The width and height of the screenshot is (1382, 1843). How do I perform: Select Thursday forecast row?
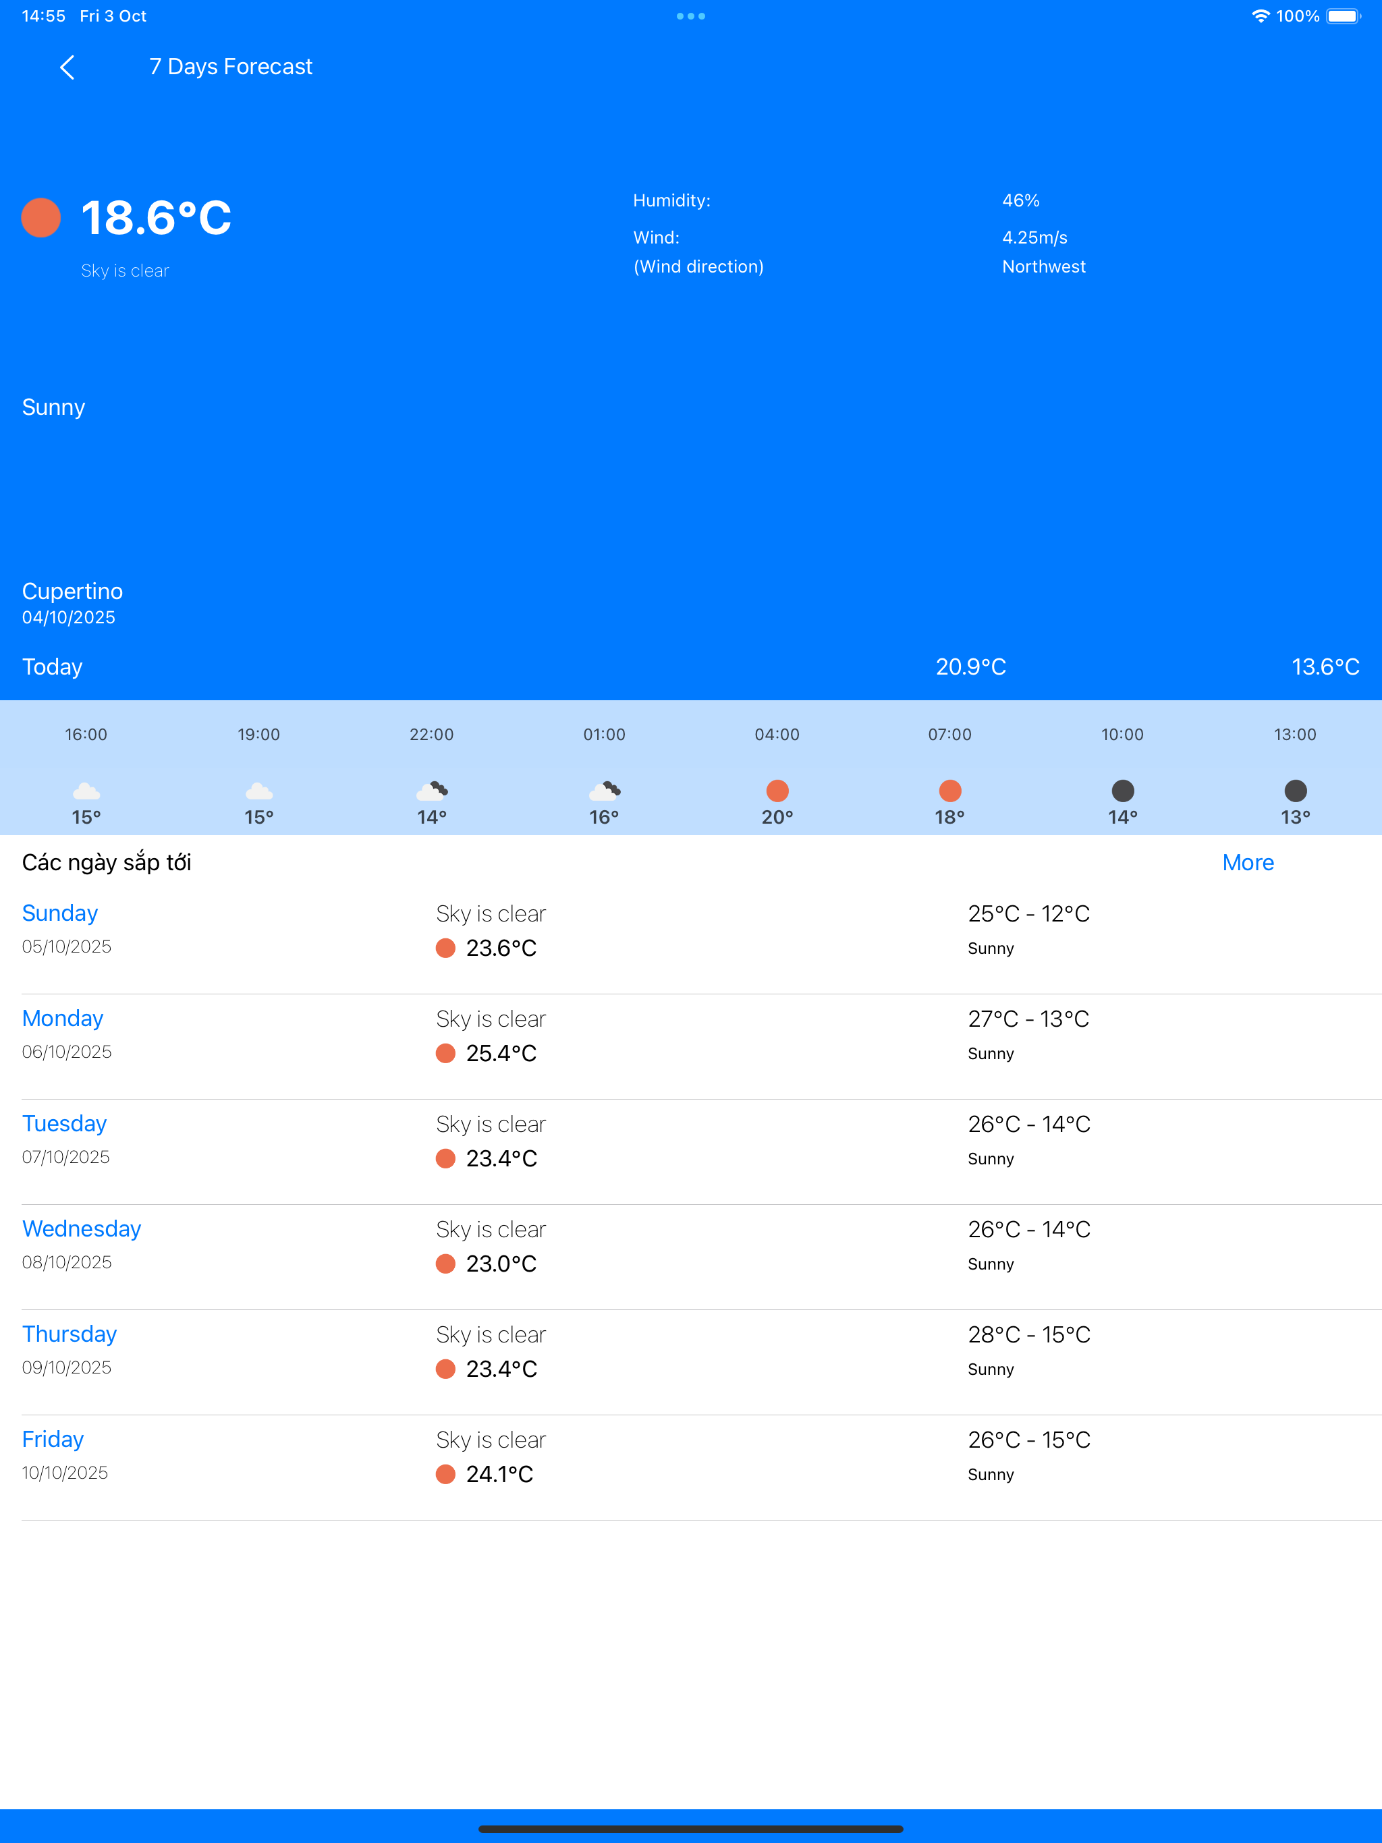[70, 1334]
